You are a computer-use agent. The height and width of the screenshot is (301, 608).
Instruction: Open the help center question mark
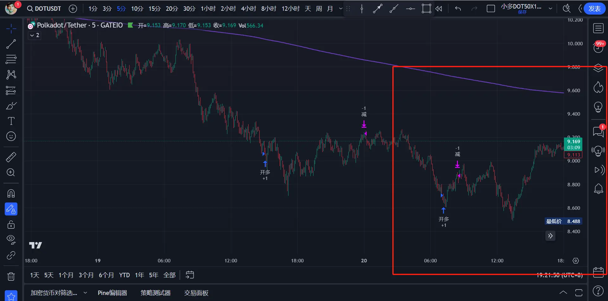click(598, 291)
